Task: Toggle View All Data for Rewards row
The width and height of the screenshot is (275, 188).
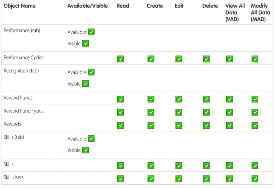Action: 230,125
